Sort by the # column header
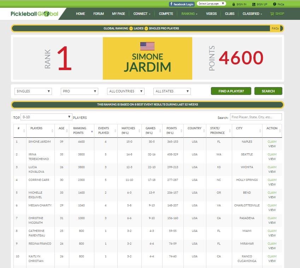 (x=20, y=131)
